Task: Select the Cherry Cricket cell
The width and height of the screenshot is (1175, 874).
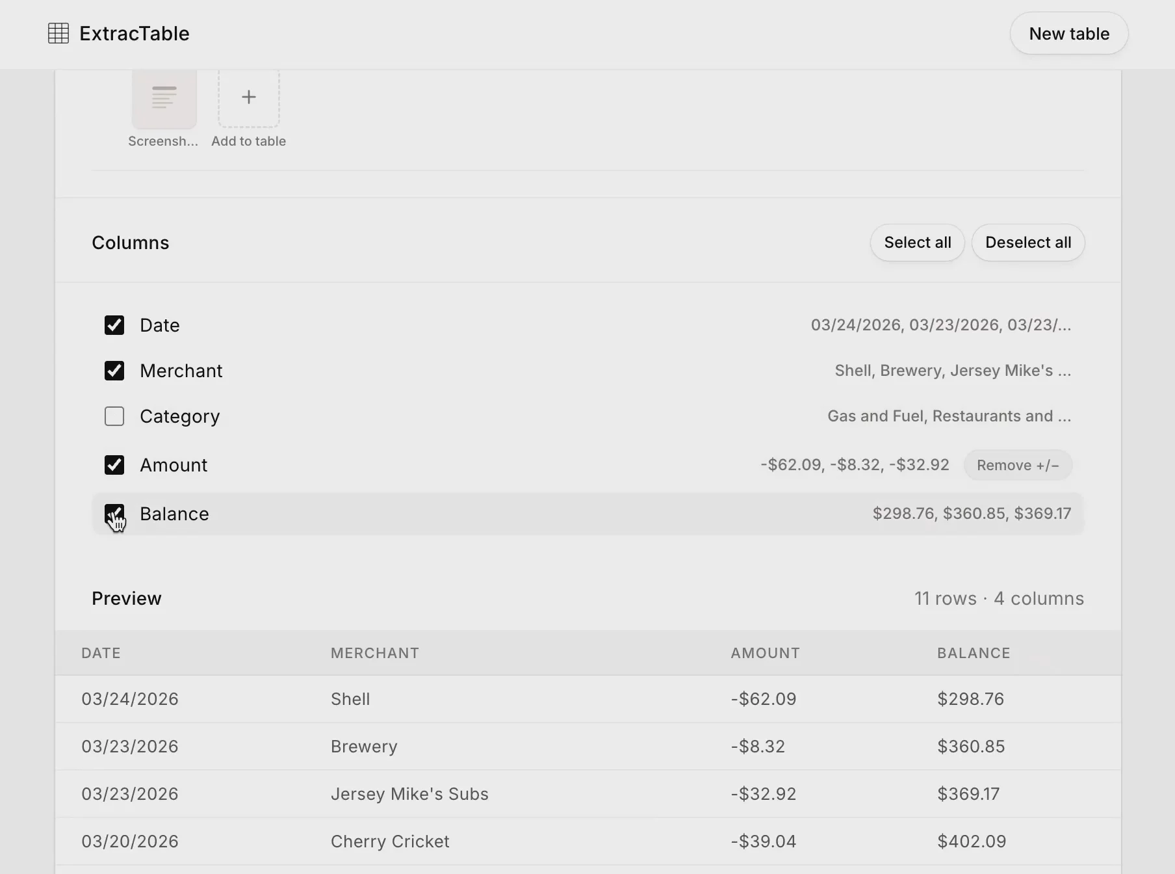Action: click(390, 841)
